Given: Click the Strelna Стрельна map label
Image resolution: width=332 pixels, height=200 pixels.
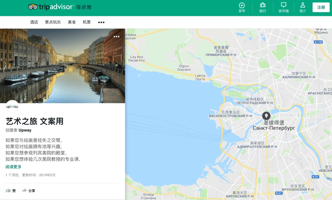Looking at the screenshot, I should [148, 196].
